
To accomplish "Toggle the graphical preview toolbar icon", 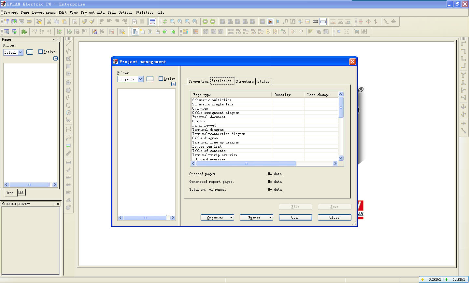I will [x=152, y=21].
